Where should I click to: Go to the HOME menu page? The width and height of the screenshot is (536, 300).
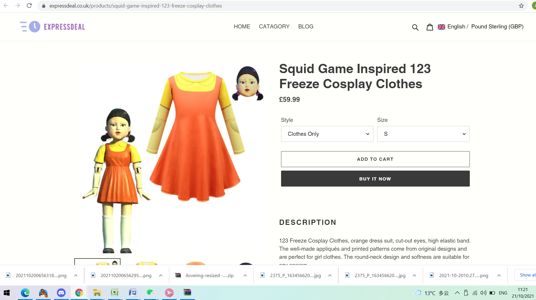point(242,26)
